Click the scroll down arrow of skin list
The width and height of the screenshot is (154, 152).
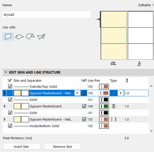[x=151, y=131]
